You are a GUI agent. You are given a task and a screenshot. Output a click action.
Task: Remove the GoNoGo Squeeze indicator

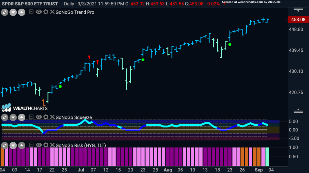52,117
